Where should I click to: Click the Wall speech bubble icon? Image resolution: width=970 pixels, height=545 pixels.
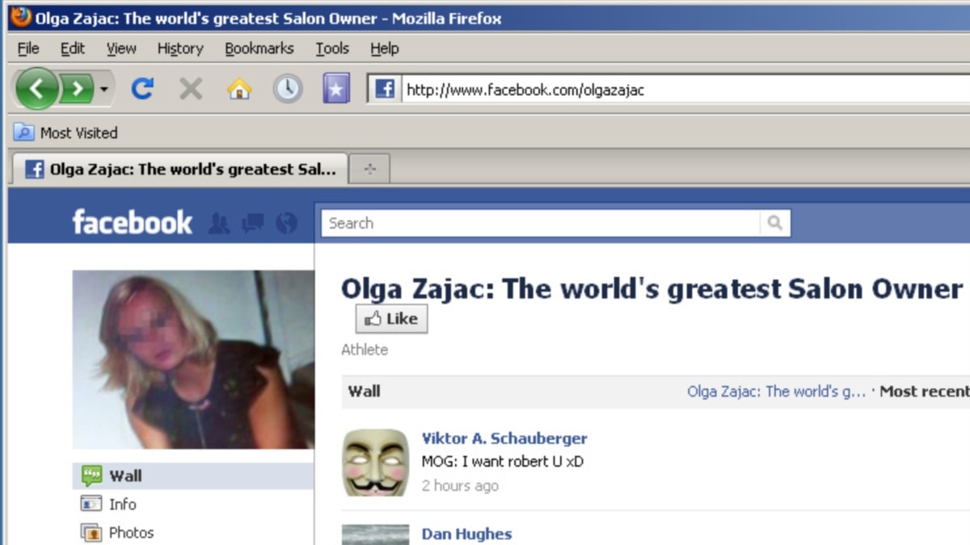(91, 476)
